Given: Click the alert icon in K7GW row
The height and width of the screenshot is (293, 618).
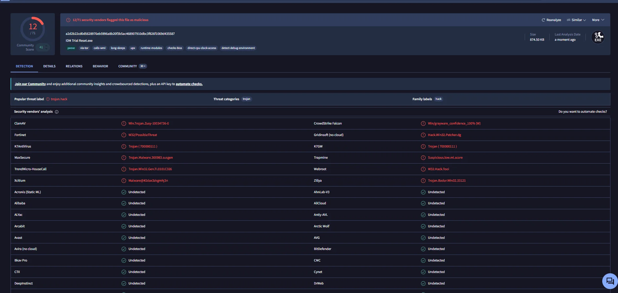Looking at the screenshot, I should pos(423,146).
